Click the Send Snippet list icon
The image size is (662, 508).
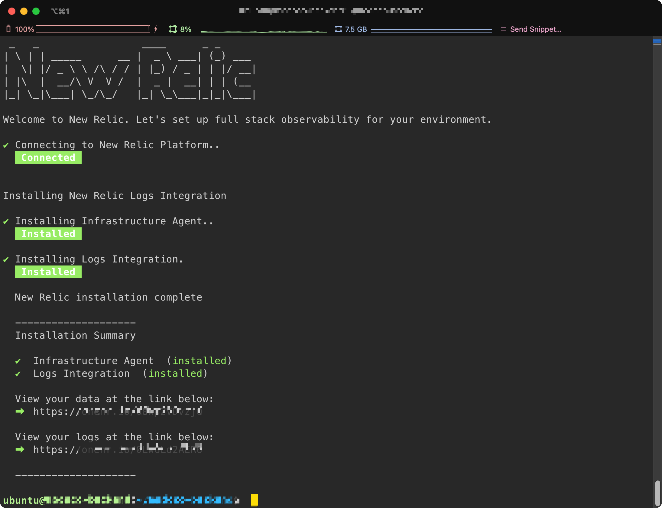(x=503, y=29)
